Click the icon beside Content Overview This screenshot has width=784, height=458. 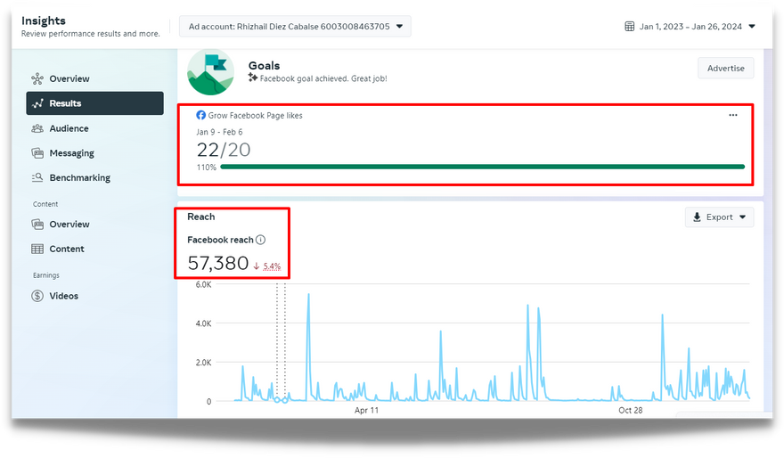coord(37,224)
